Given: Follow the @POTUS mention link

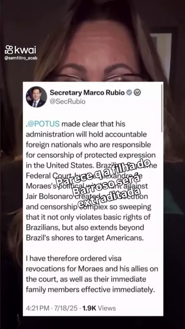Looking at the screenshot, I should pyautogui.click(x=44, y=124).
